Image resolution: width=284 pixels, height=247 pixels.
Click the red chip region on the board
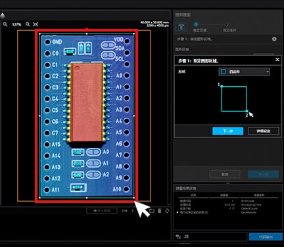pos(87,102)
